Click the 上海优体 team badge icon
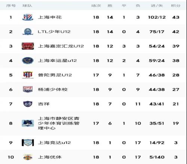187x164 pixels. [28, 157]
